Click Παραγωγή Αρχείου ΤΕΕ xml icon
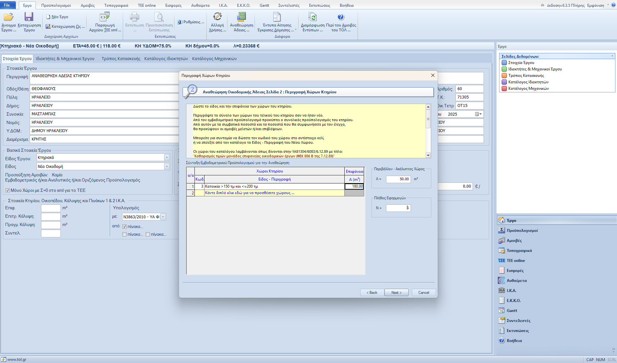 pyautogui.click(x=105, y=17)
